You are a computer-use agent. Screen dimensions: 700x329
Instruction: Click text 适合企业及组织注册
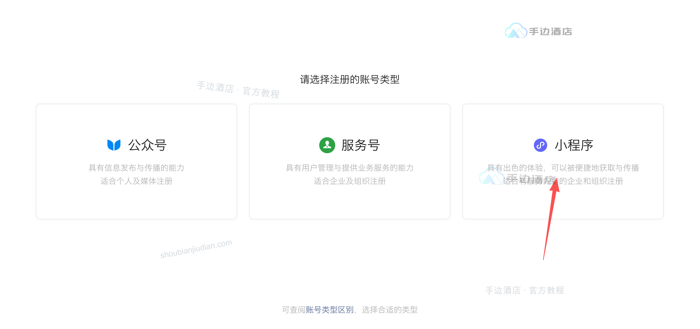point(350,181)
